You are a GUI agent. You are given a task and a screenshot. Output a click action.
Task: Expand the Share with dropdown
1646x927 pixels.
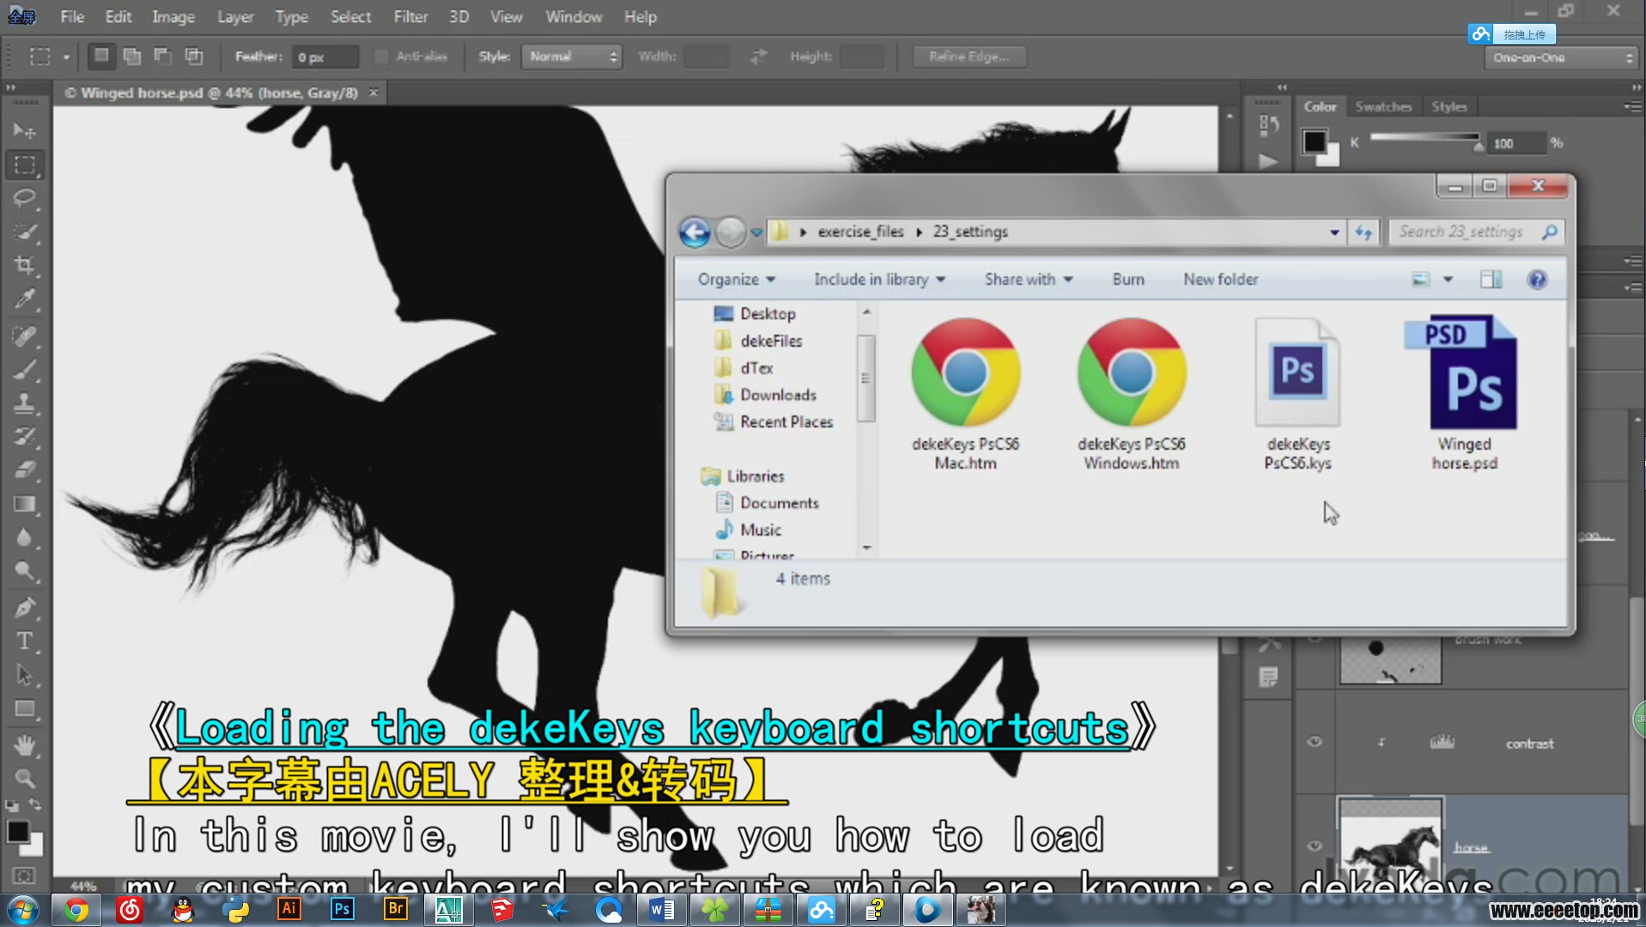[x=1029, y=280]
